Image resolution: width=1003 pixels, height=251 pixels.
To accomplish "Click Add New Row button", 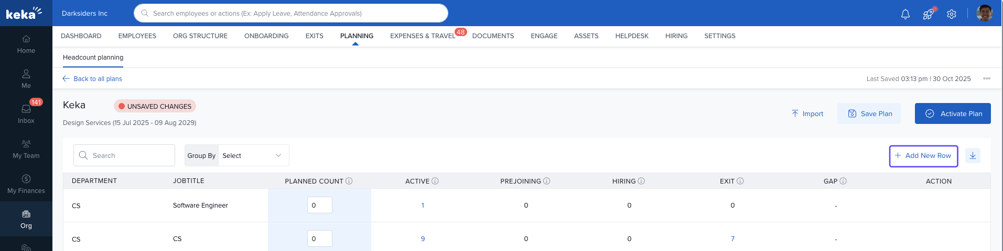I will tap(923, 156).
